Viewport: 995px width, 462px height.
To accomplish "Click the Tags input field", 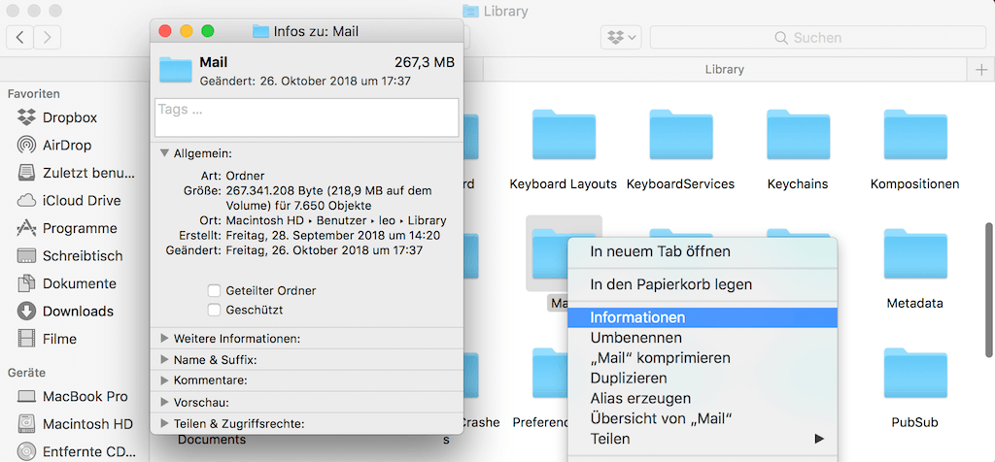I will pyautogui.click(x=306, y=117).
